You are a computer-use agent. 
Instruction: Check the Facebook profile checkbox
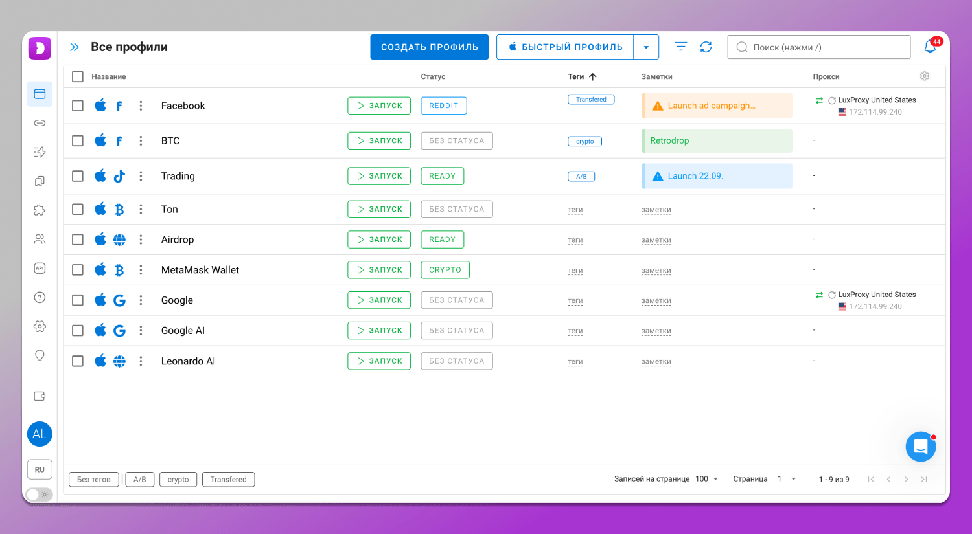pyautogui.click(x=78, y=106)
